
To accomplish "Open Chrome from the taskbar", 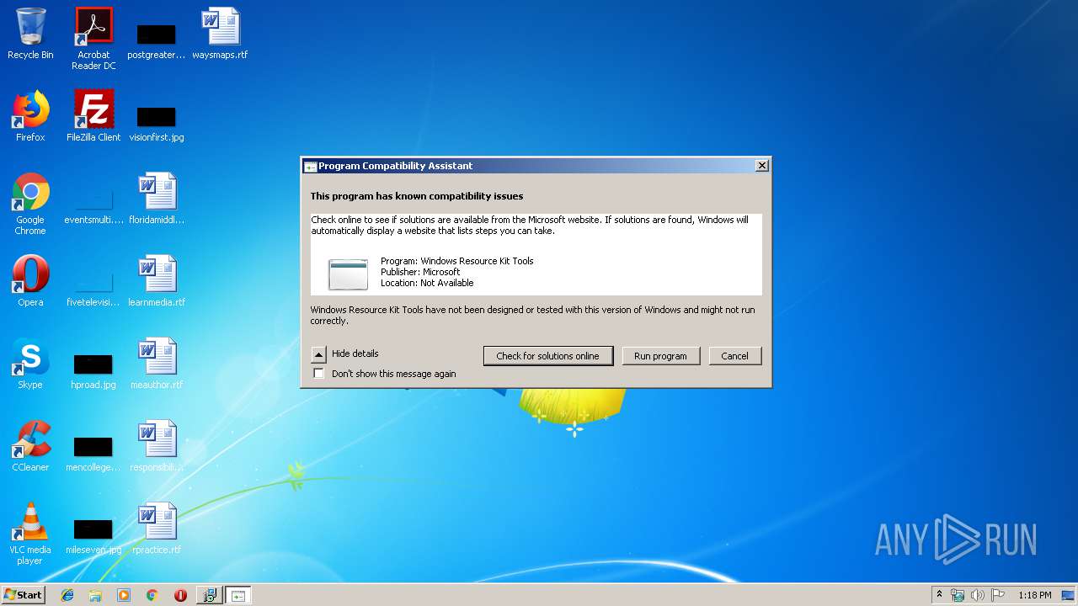I will coord(152,595).
